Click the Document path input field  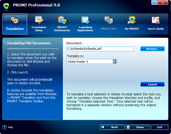100,49
